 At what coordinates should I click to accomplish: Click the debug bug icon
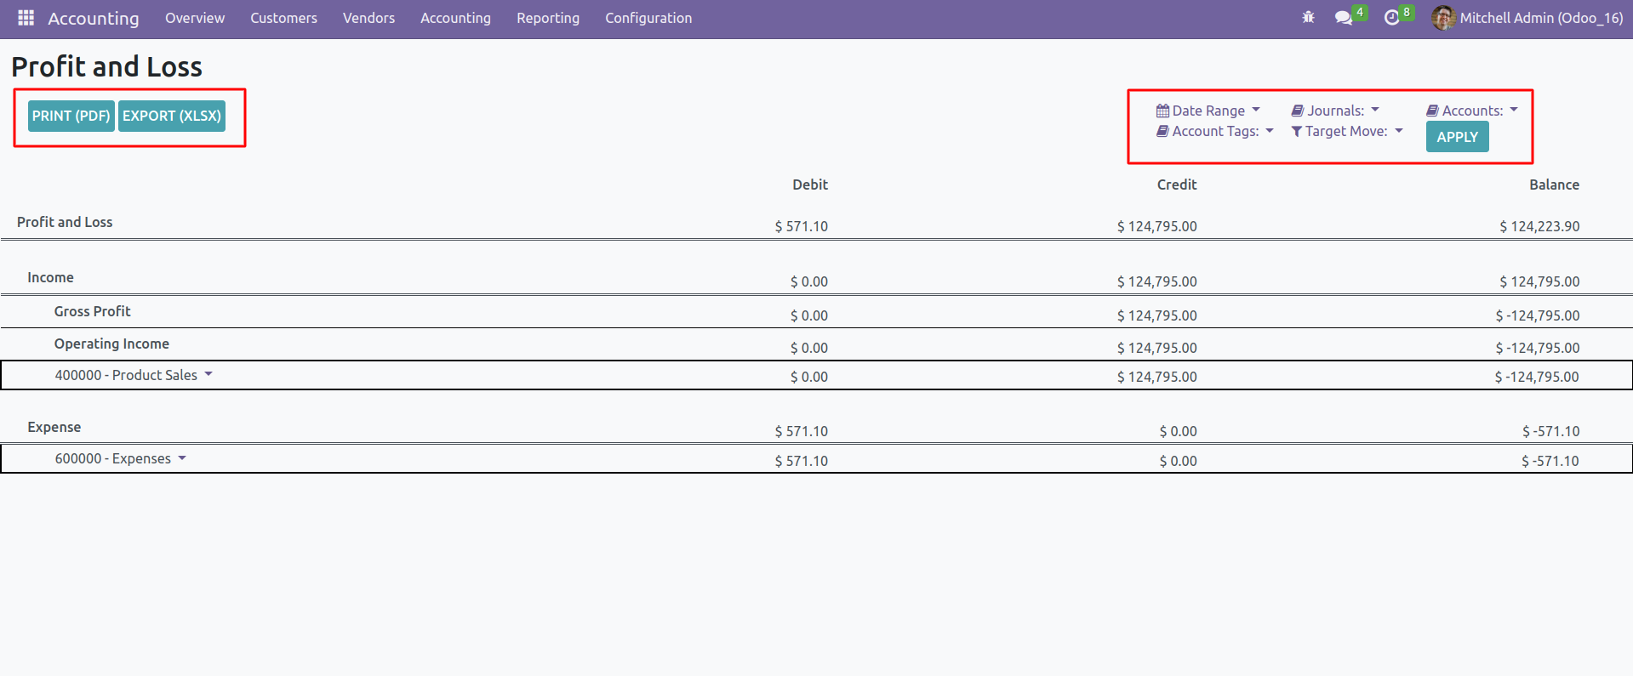click(1308, 18)
